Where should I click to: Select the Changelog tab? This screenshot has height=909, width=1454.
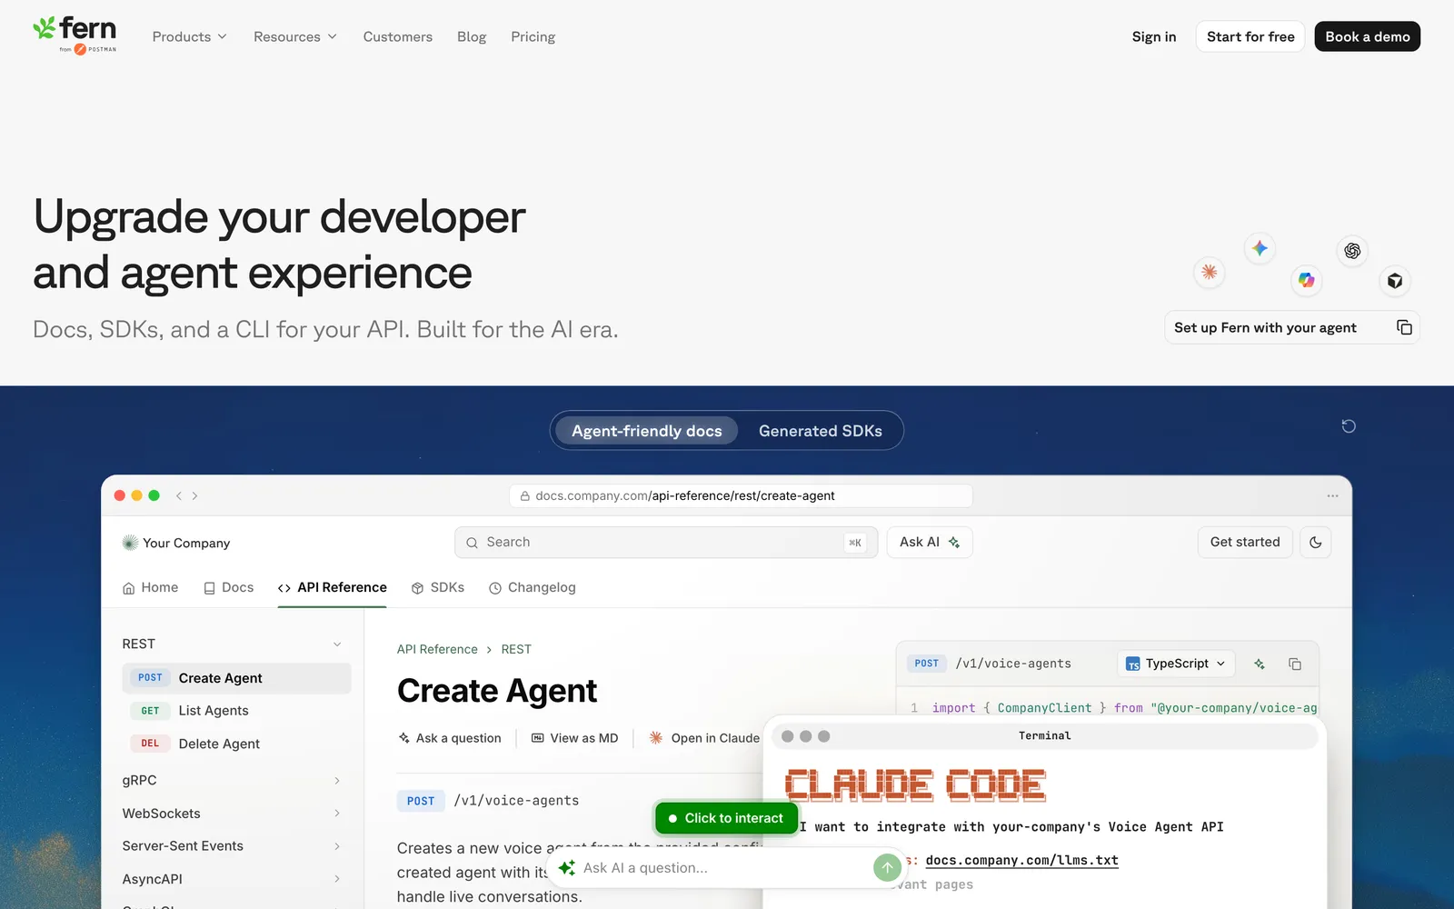(x=533, y=588)
